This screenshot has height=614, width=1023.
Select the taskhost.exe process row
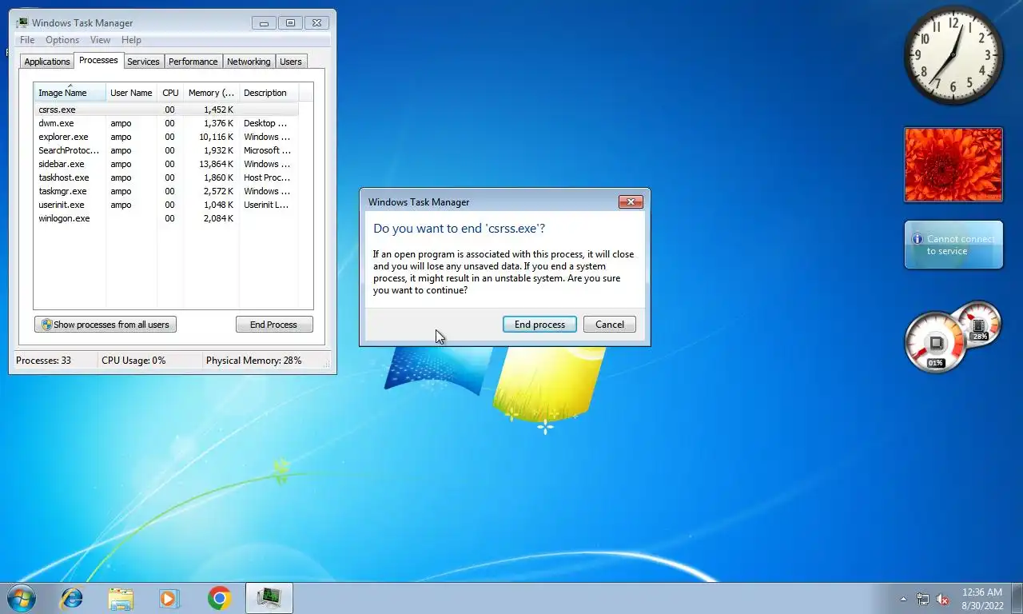(x=166, y=177)
